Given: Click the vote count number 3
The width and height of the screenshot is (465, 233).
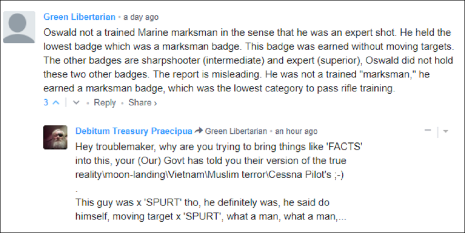Looking at the screenshot, I should [46, 103].
